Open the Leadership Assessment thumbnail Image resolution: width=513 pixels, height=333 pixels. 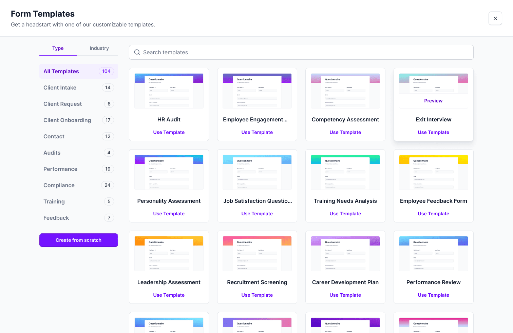[169, 254]
